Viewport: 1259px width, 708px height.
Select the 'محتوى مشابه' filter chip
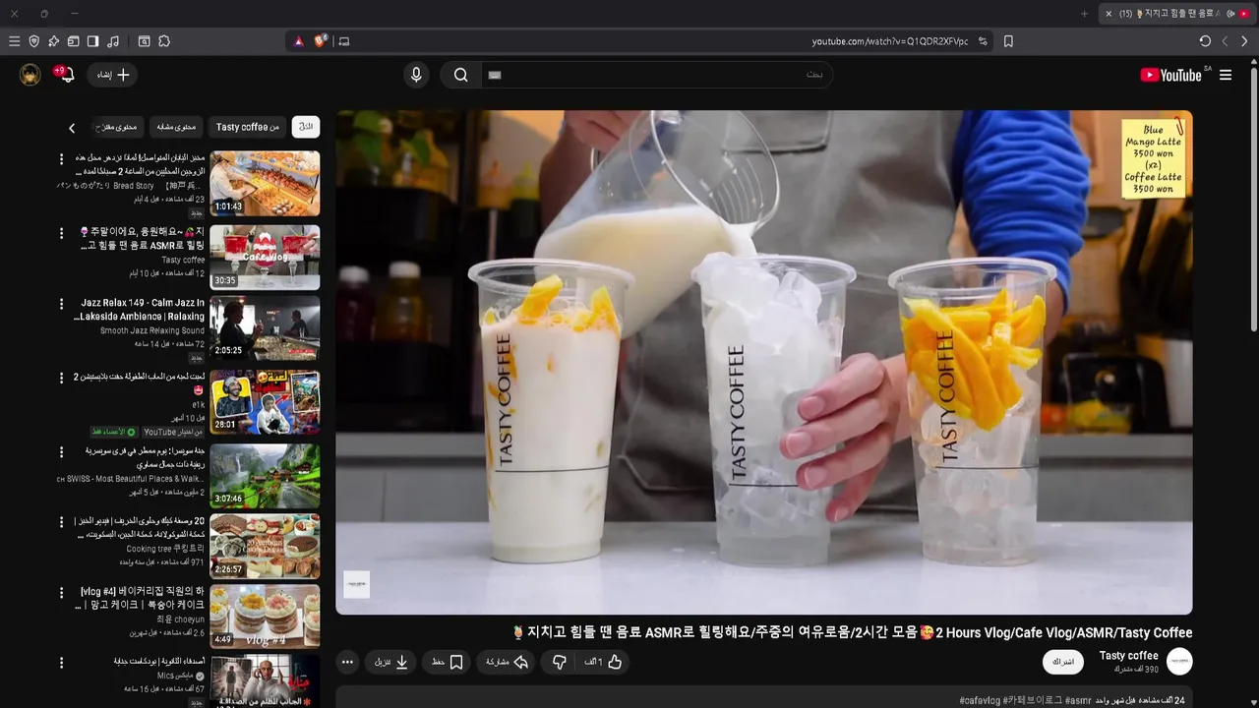[x=176, y=127]
